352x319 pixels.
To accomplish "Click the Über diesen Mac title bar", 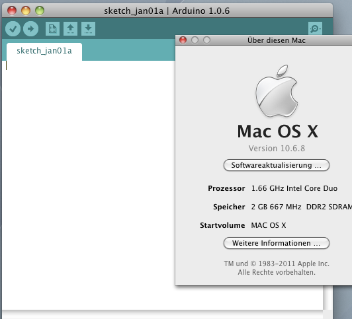I will 277,40.
